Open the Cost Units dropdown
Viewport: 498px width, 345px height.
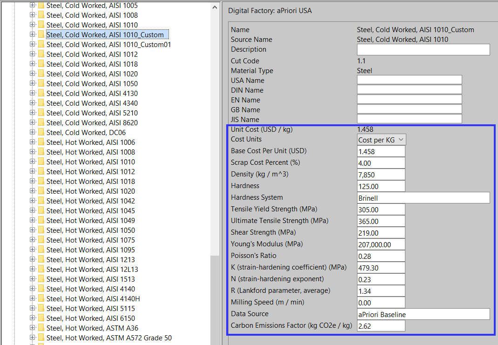tap(382, 140)
